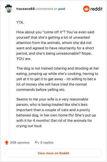
Task: Click the traceace88 user avatar
Action: pos(8,9)
